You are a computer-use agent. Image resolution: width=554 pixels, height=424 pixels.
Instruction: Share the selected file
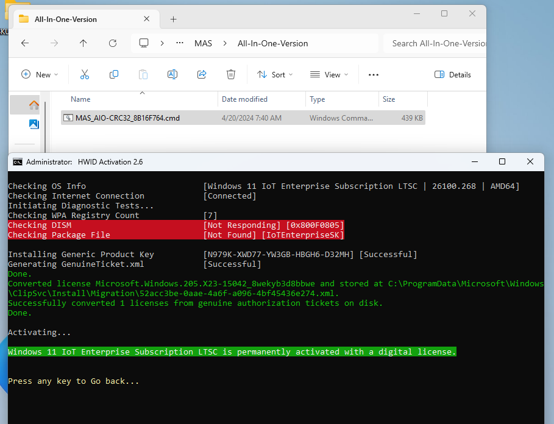tap(202, 74)
